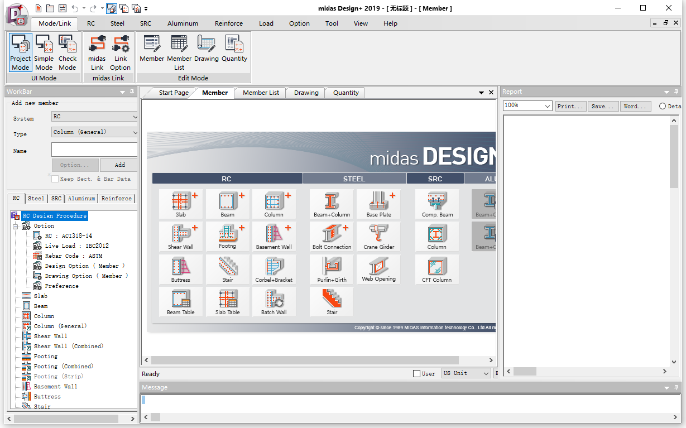Open Base Plate design
Image resolution: width=686 pixels, height=428 pixels.
[378, 204]
